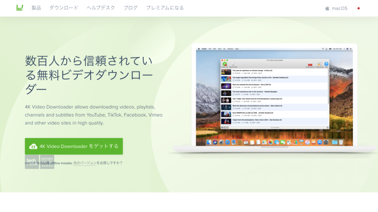The height and width of the screenshot is (212, 378).
Task: Click the green Paste Link icon in app screenshot
Action: click(225, 64)
